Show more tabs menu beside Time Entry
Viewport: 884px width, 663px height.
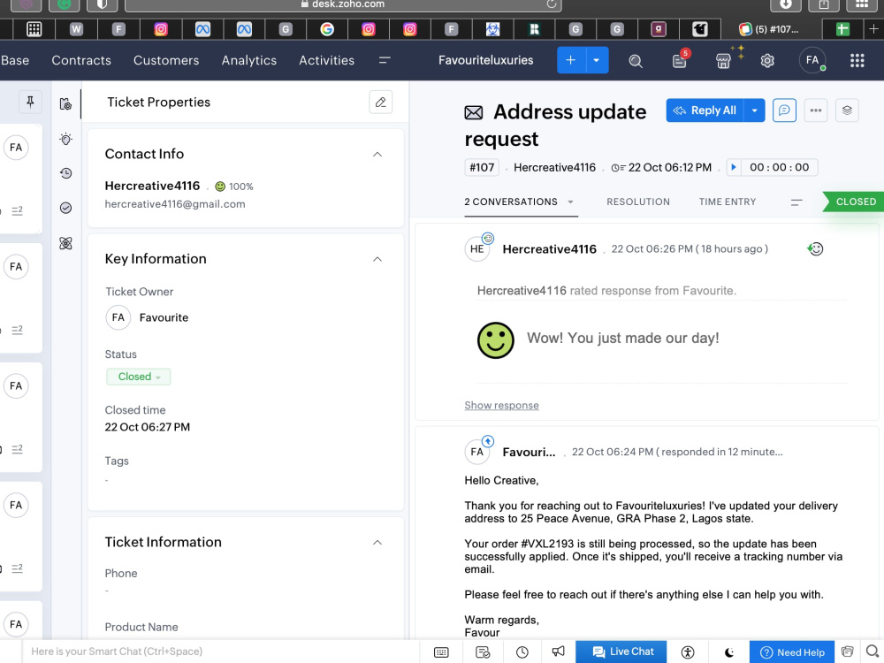796,202
